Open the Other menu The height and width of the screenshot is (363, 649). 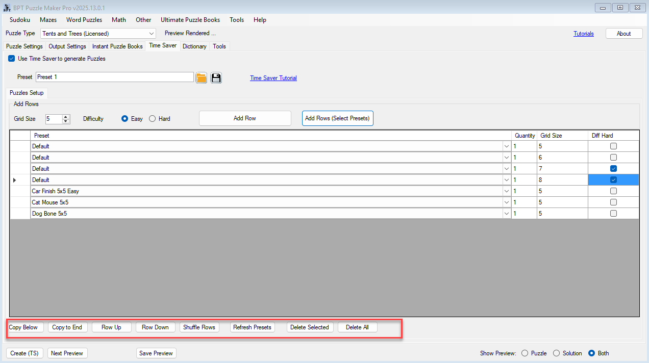click(x=143, y=20)
